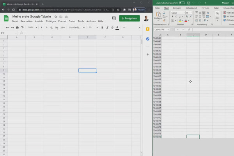Click the green Freigeben share button
Image resolution: width=234 pixels, height=156 pixels.
[x=129, y=18]
